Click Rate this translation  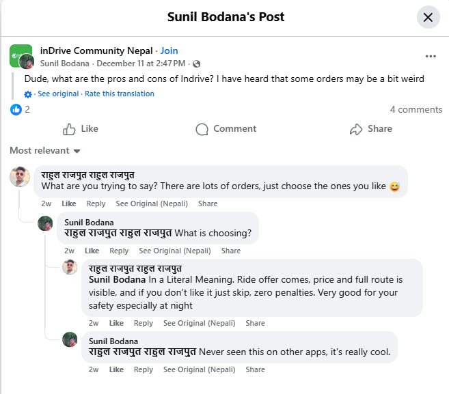point(120,94)
